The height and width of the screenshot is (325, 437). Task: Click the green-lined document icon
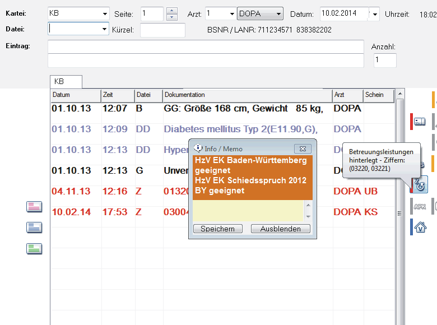point(34,249)
